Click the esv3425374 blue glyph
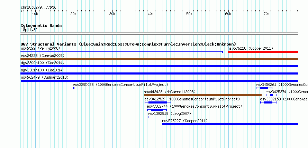This screenshot has height=148, width=308. click(x=271, y=95)
